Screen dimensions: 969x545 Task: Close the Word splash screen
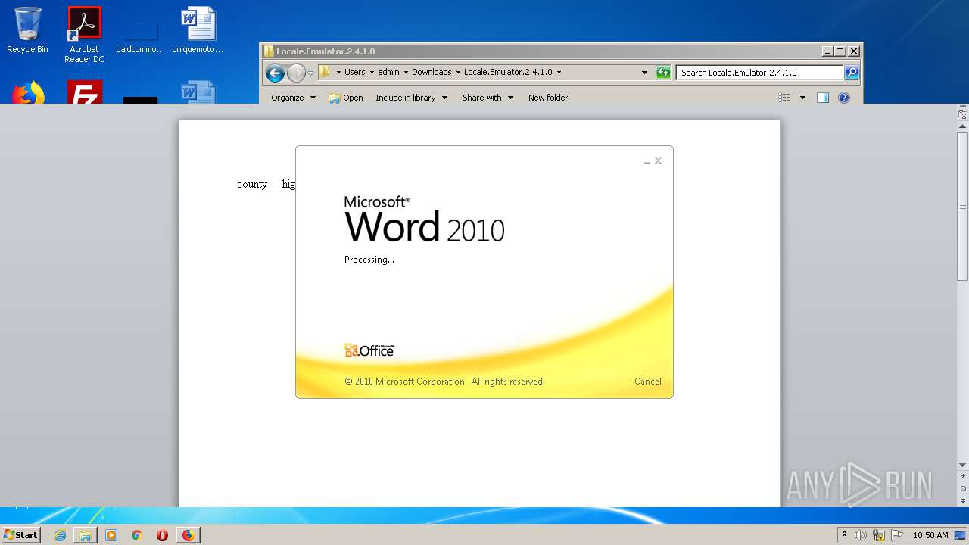click(659, 160)
